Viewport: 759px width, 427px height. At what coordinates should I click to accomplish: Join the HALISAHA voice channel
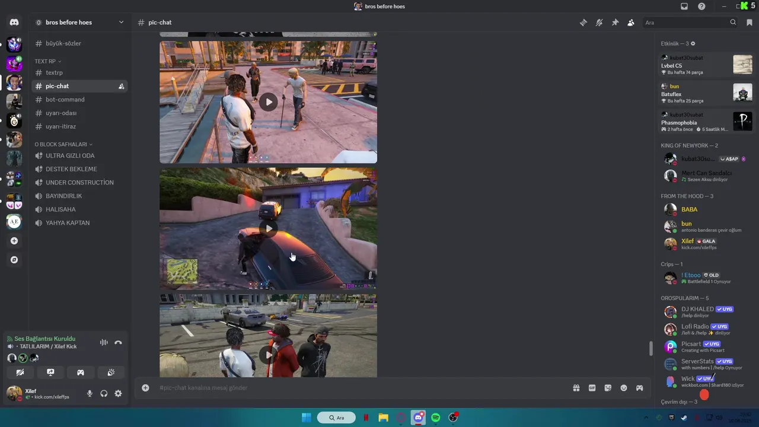(x=79, y=209)
